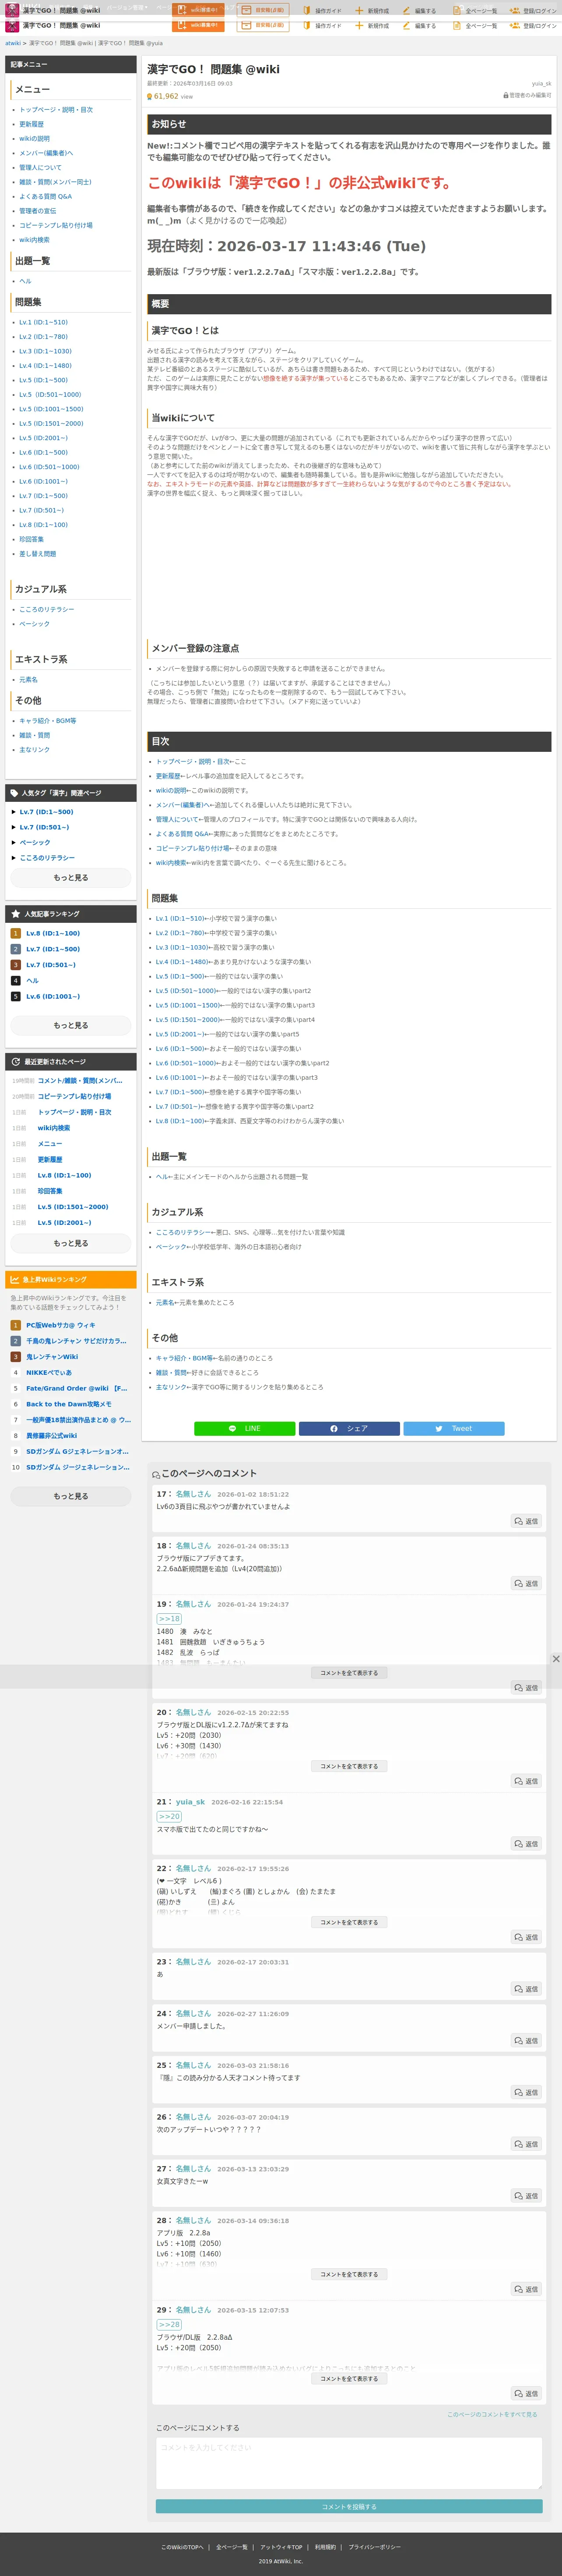This screenshot has width=562, height=2576.
Task: Open the atwiki breadcrumb link
Action: pyautogui.click(x=13, y=43)
